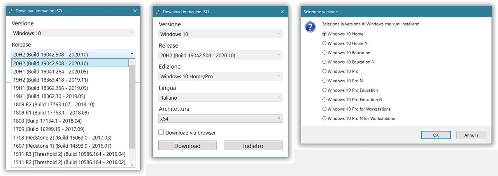
Task: Choose 1607 [Redstone 1] (Build 14393.0) entry
Action: 70,146
